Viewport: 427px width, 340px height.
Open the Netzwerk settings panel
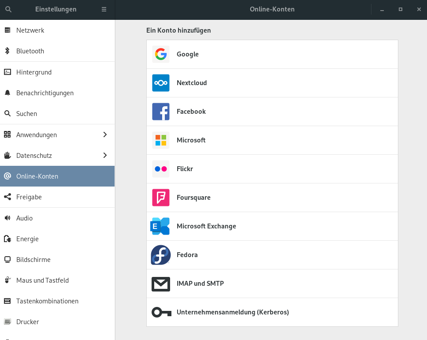point(57,30)
